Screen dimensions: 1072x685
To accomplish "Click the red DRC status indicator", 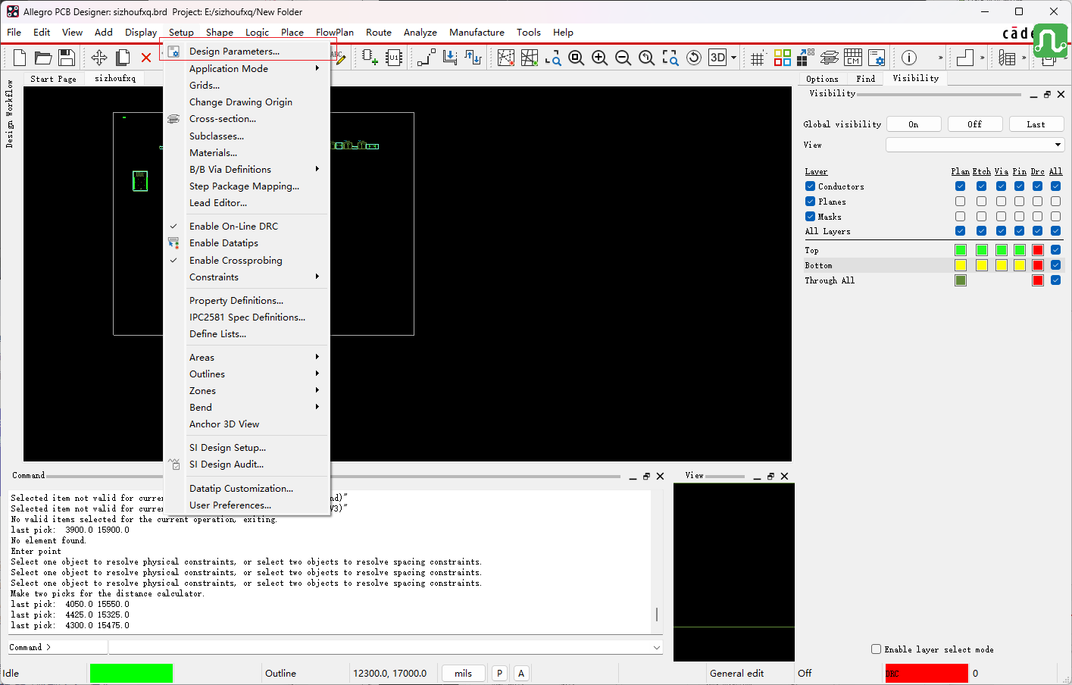I will [927, 673].
